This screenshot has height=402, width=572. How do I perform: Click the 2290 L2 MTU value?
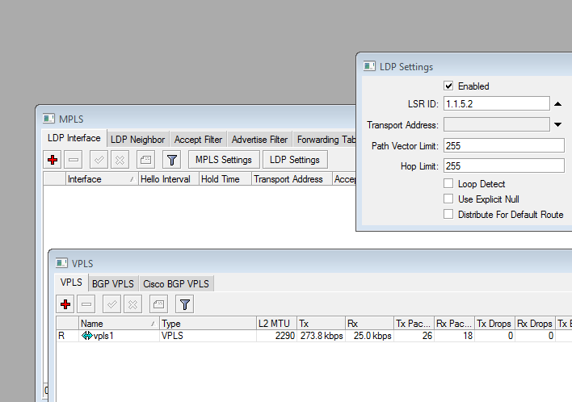click(284, 336)
